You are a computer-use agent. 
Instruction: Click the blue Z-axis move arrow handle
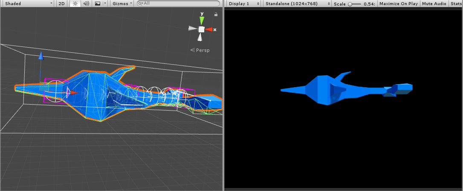(x=41, y=56)
